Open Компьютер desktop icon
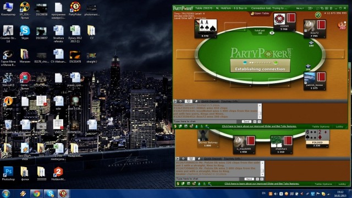This screenshot has width=352, height=198. point(8,9)
